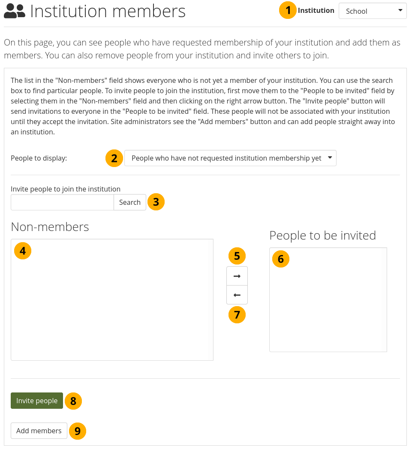
Task: Click the right arrow button to move people
Action: coord(237,276)
